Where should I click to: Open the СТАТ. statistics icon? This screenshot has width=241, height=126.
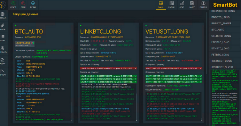(x=182, y=3)
